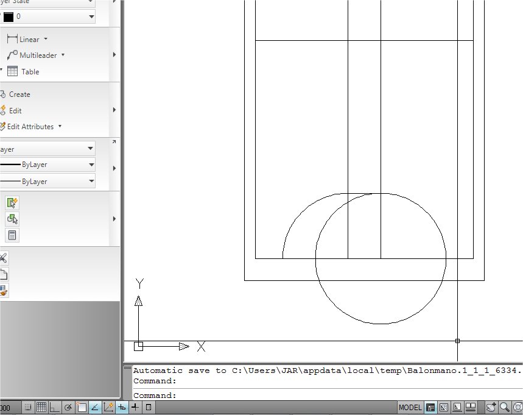Toggle Snap Mode in status bar
The height and width of the screenshot is (415, 523).
click(28, 407)
